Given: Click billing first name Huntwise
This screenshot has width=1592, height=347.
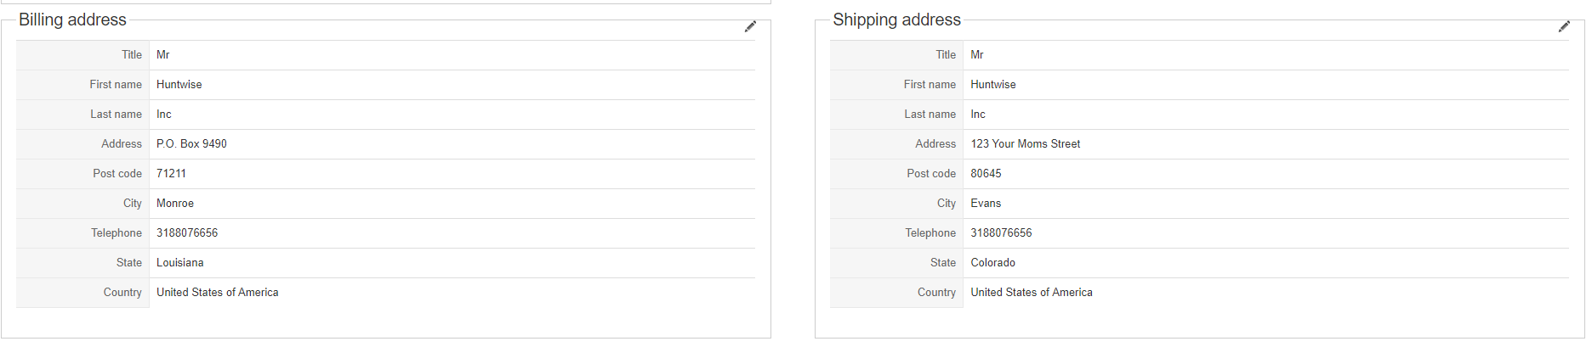Looking at the screenshot, I should pos(179,85).
